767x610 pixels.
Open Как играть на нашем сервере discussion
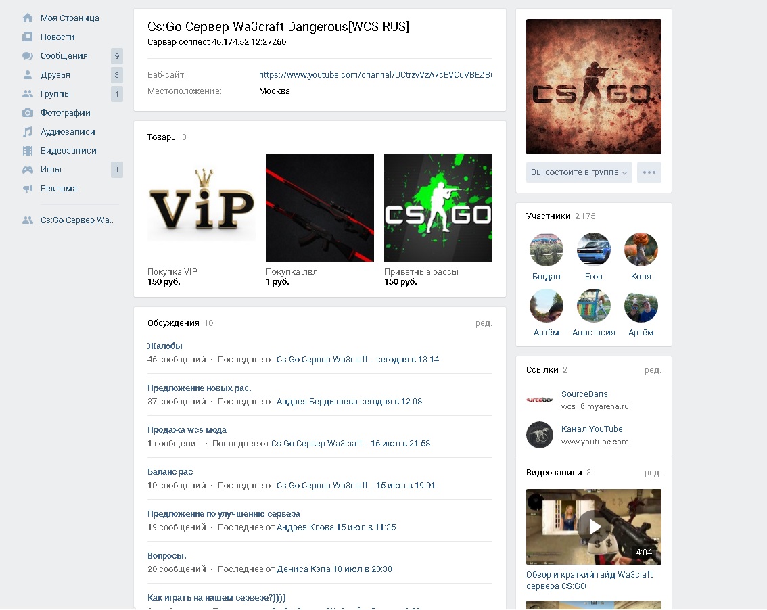[216, 598]
